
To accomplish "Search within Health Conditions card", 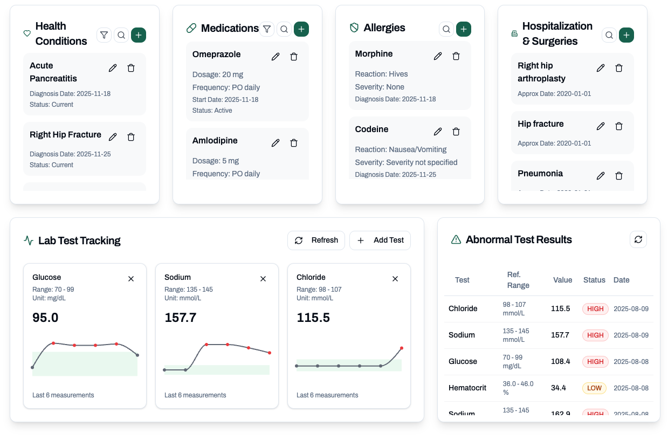I will click(x=121, y=35).
